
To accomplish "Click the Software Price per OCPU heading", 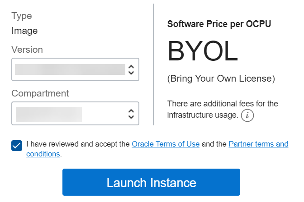I will (219, 24).
